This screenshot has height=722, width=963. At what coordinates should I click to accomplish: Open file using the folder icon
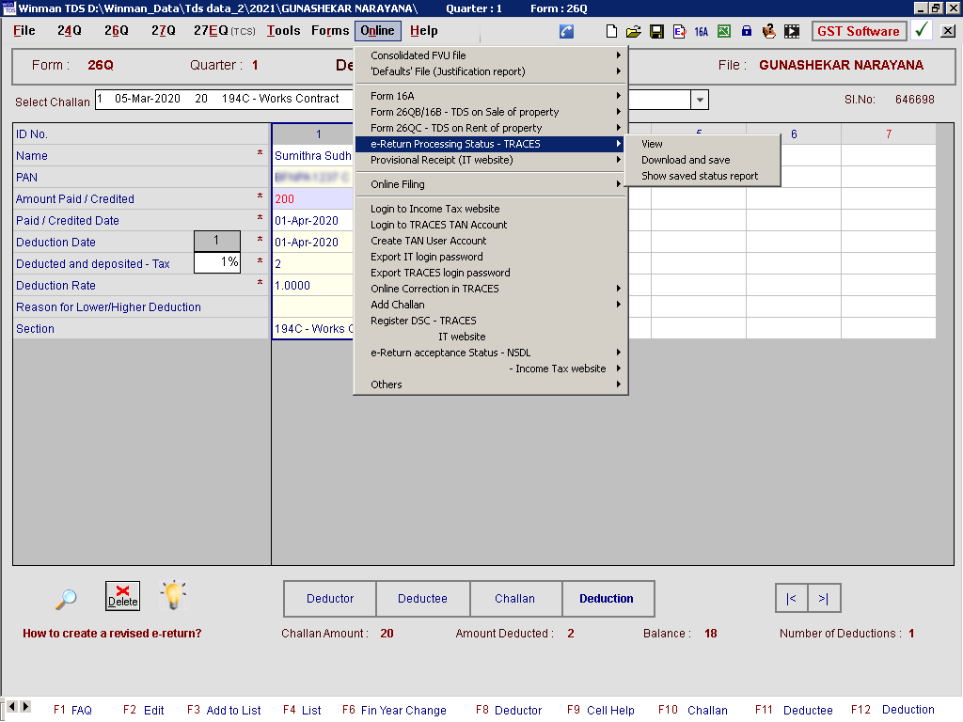634,31
